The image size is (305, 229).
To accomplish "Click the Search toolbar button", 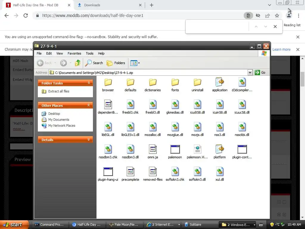I will (x=94, y=63).
